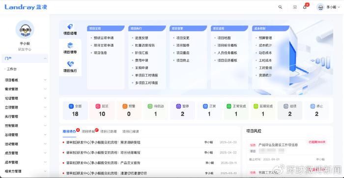Click the gray 结项 status icon
Image resolution: width=344 pixels, height=178 pixels.
pyautogui.click(x=286, y=106)
